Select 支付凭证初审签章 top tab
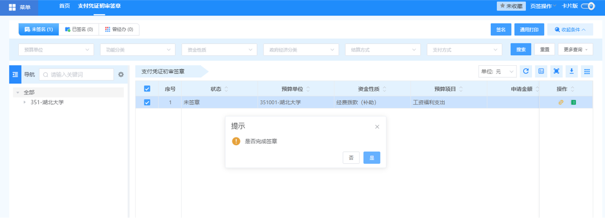Viewport: 605px width, 218px height. (x=99, y=6)
